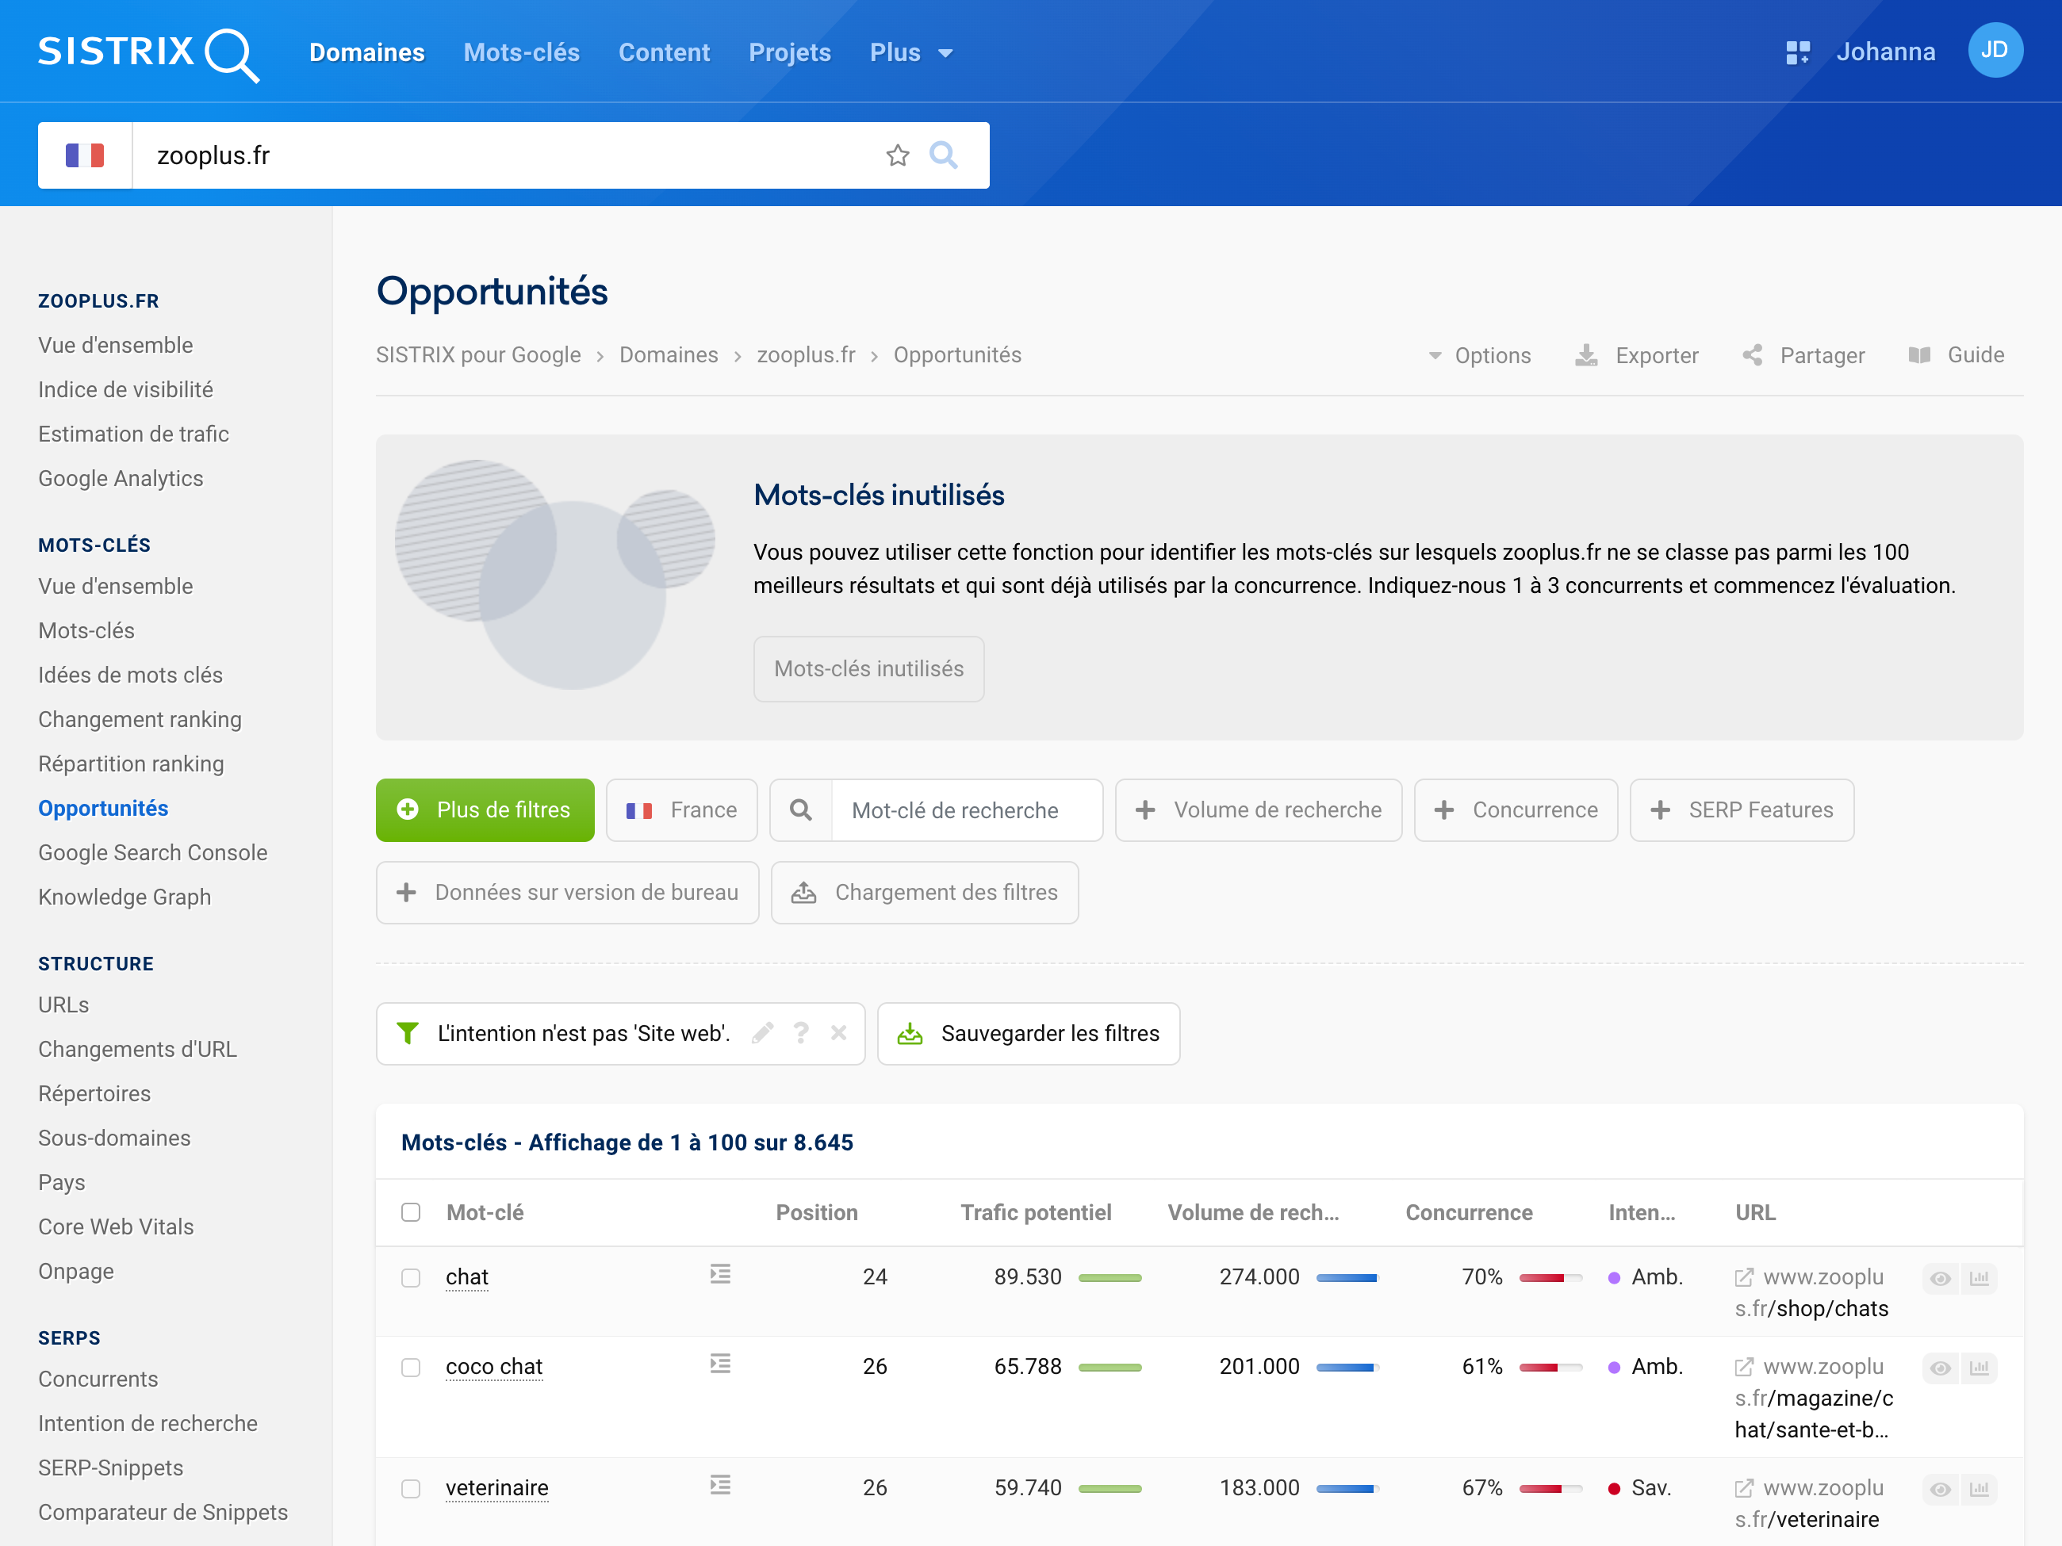Open SERP list icon for coco chat row
This screenshot has height=1546, width=2062.
[x=719, y=1364]
